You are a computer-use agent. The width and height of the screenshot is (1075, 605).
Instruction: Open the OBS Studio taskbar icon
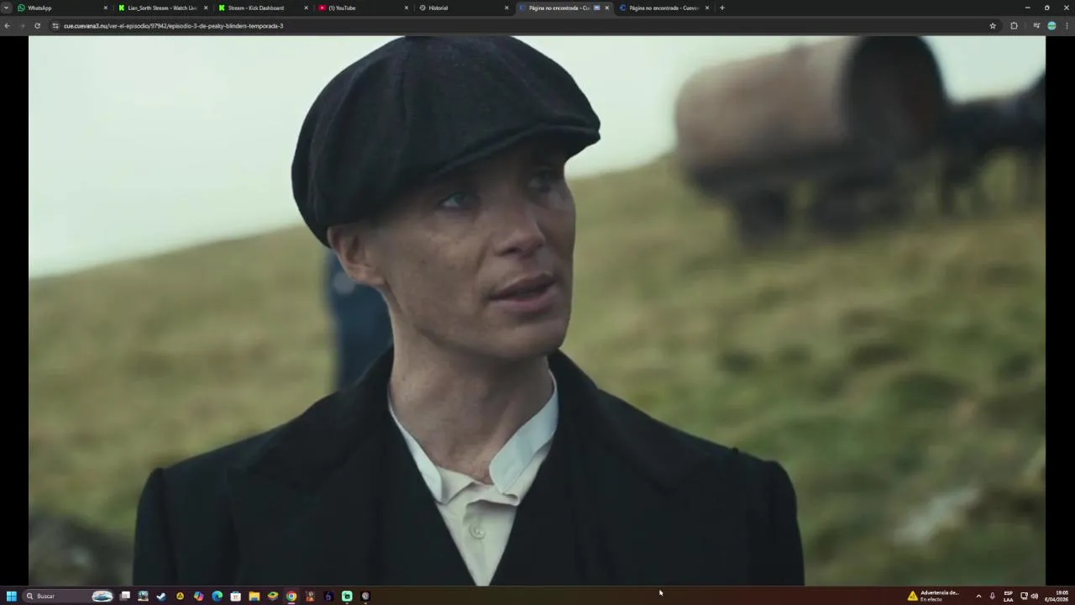pyautogui.click(x=365, y=596)
